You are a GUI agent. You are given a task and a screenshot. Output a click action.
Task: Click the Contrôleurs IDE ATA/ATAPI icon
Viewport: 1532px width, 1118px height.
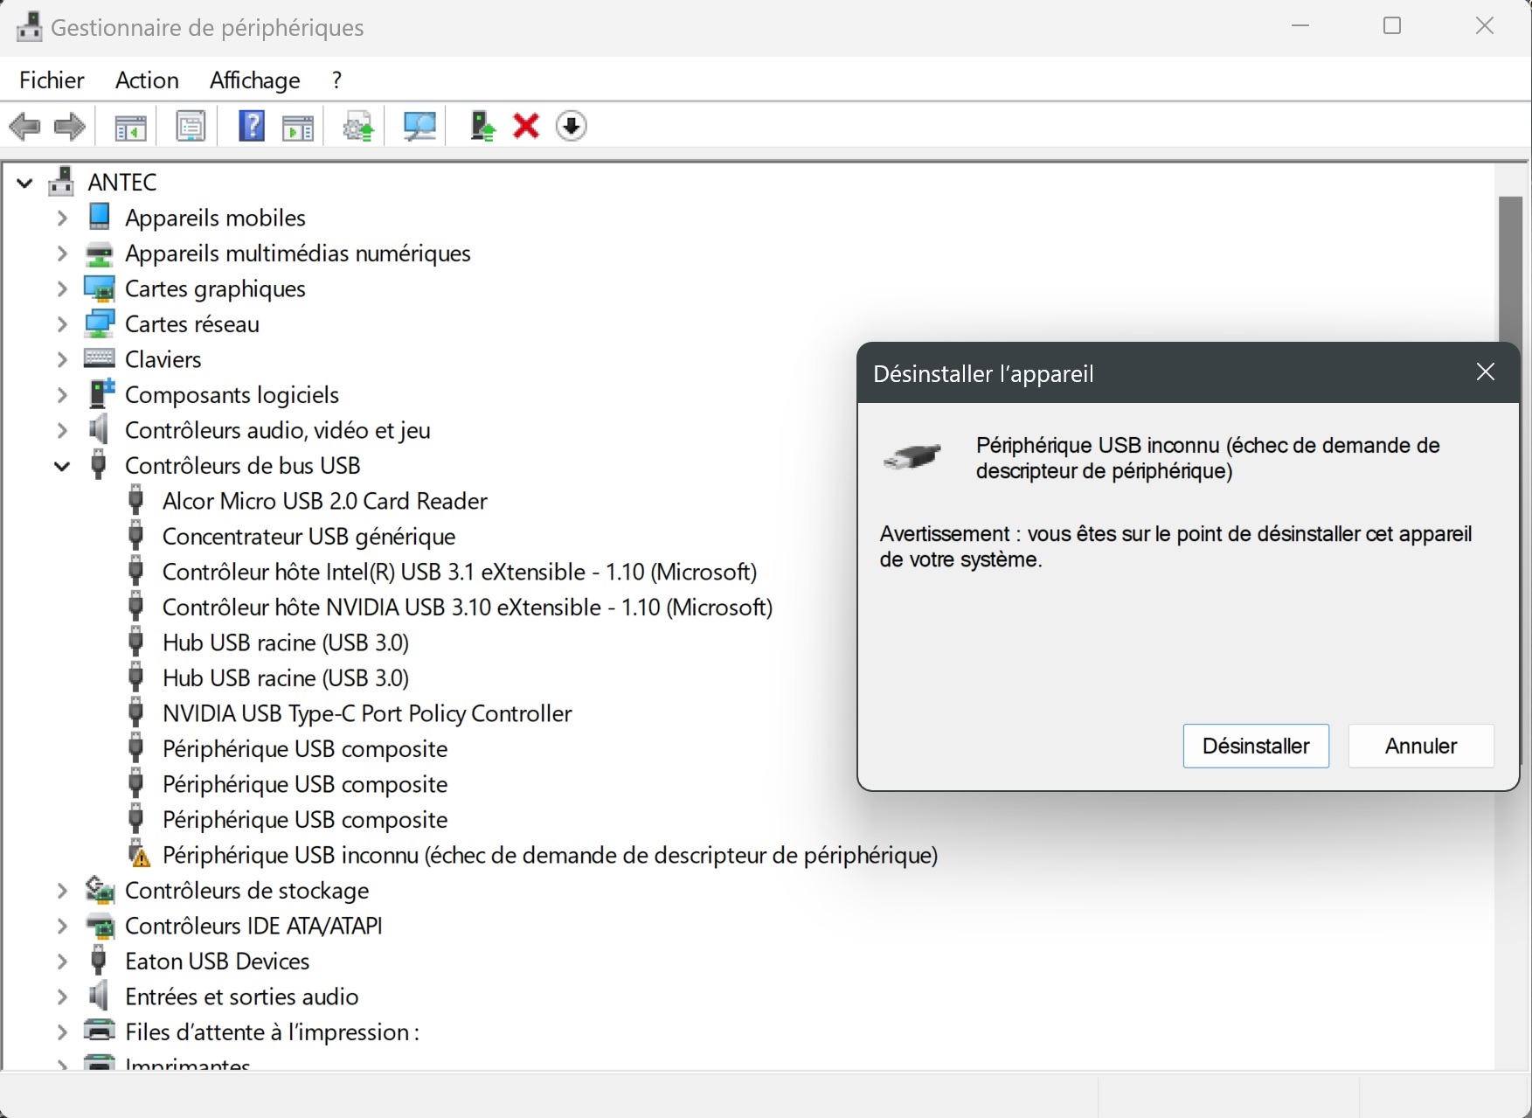tap(100, 925)
